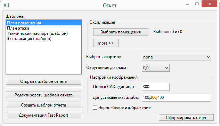Image resolution: width=220 pixels, height=126 pixels.
Task: Click Редактировать шаблон отчета button
Action: tap(43, 95)
